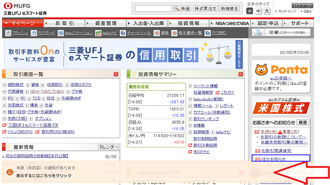This screenshot has width=330, height=185.
Task: Click the arrow icon before マーケット情報
Action: point(190,86)
